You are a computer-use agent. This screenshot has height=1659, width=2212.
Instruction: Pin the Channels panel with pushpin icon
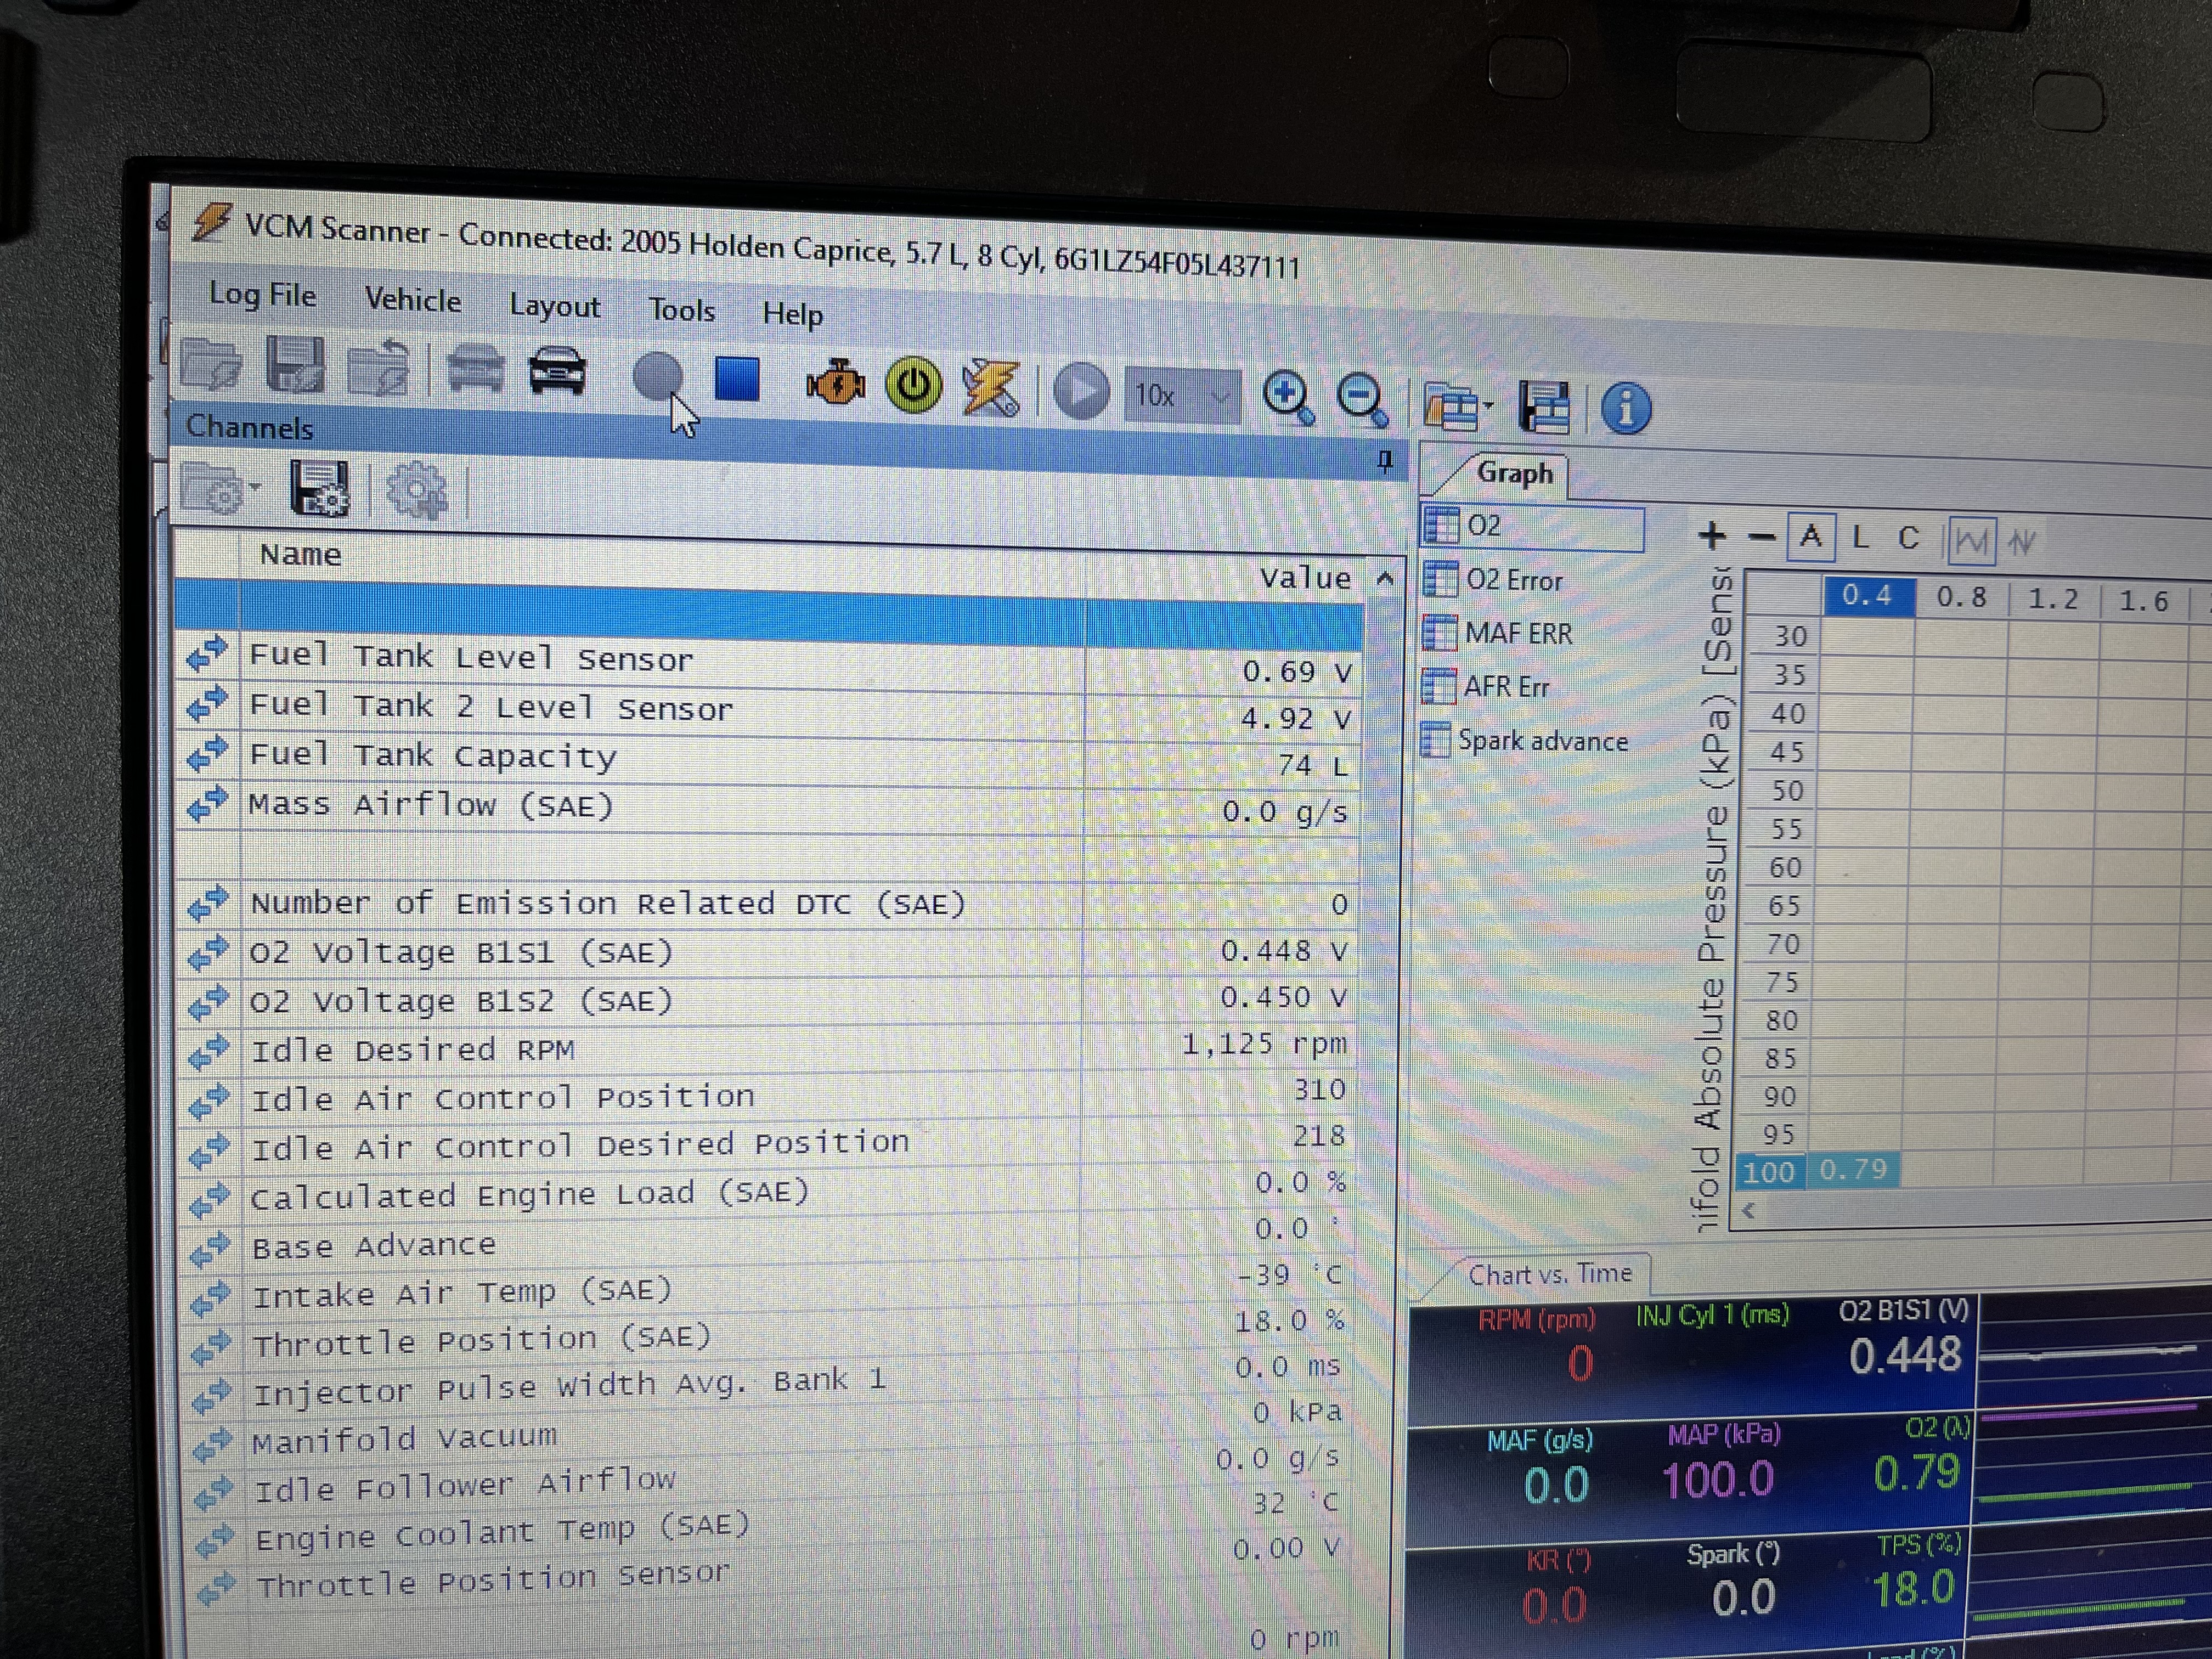pyautogui.click(x=1385, y=460)
